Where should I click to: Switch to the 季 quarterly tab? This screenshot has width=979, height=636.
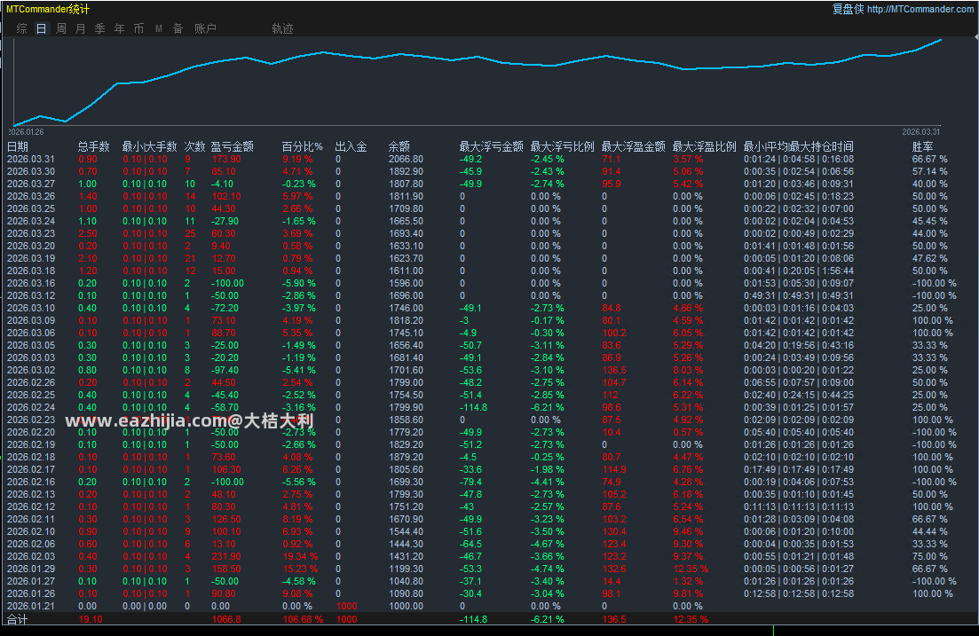100,28
